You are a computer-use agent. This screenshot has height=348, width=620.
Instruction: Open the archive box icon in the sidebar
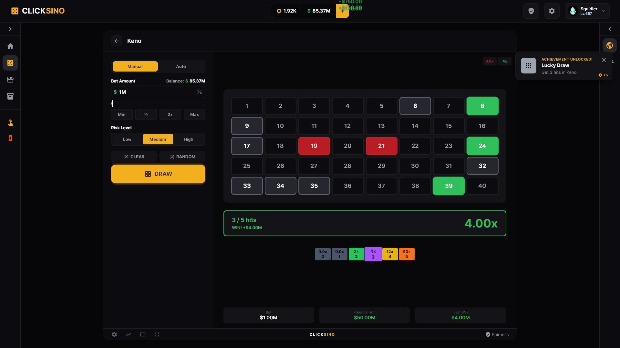coord(10,96)
